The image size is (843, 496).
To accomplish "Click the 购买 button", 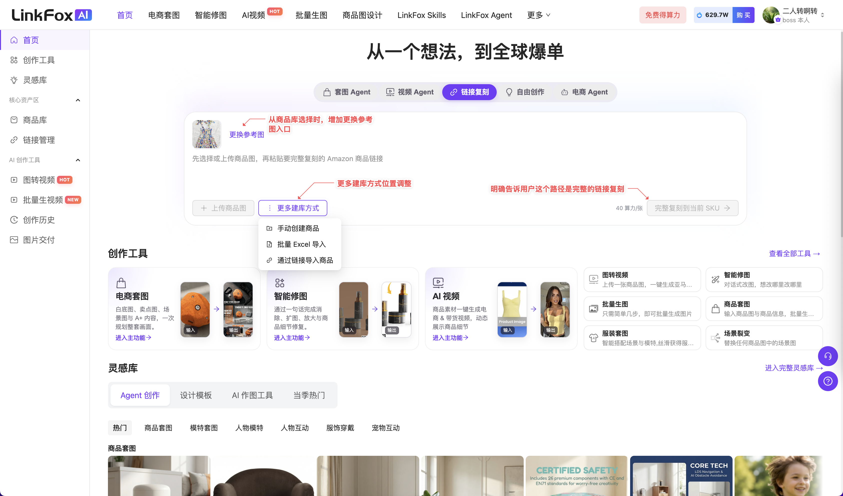I will click(743, 15).
